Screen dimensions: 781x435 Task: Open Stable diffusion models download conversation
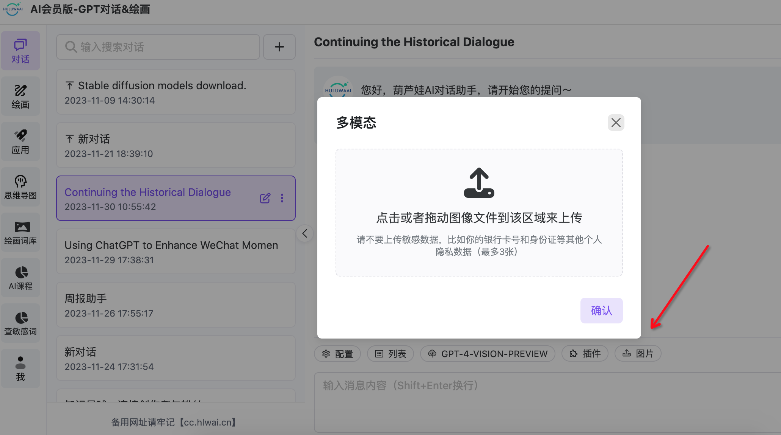(176, 92)
